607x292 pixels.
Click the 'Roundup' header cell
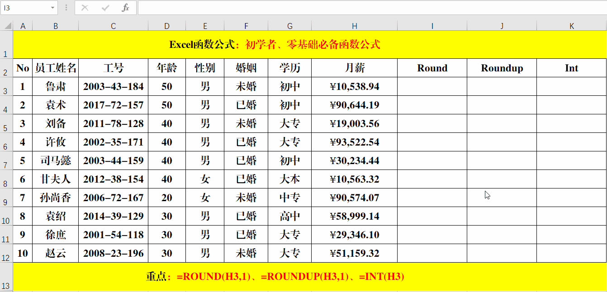coord(502,68)
